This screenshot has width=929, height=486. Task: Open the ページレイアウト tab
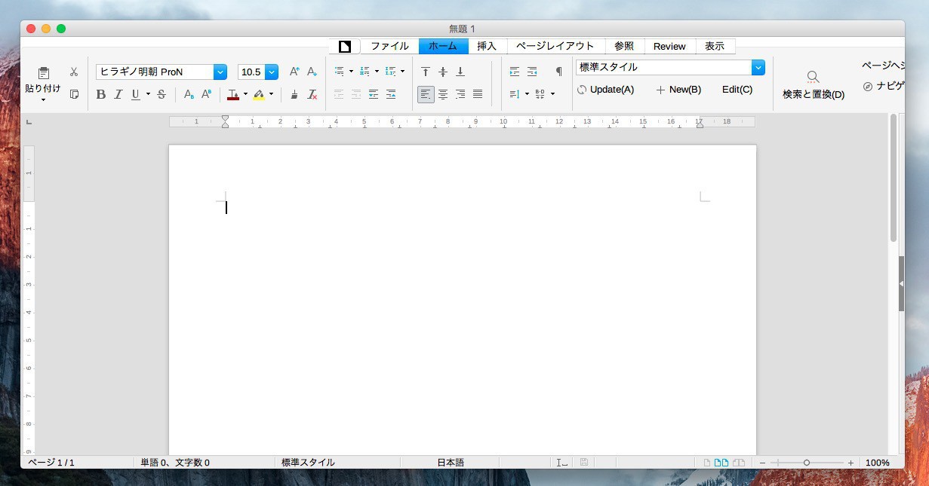tap(555, 46)
